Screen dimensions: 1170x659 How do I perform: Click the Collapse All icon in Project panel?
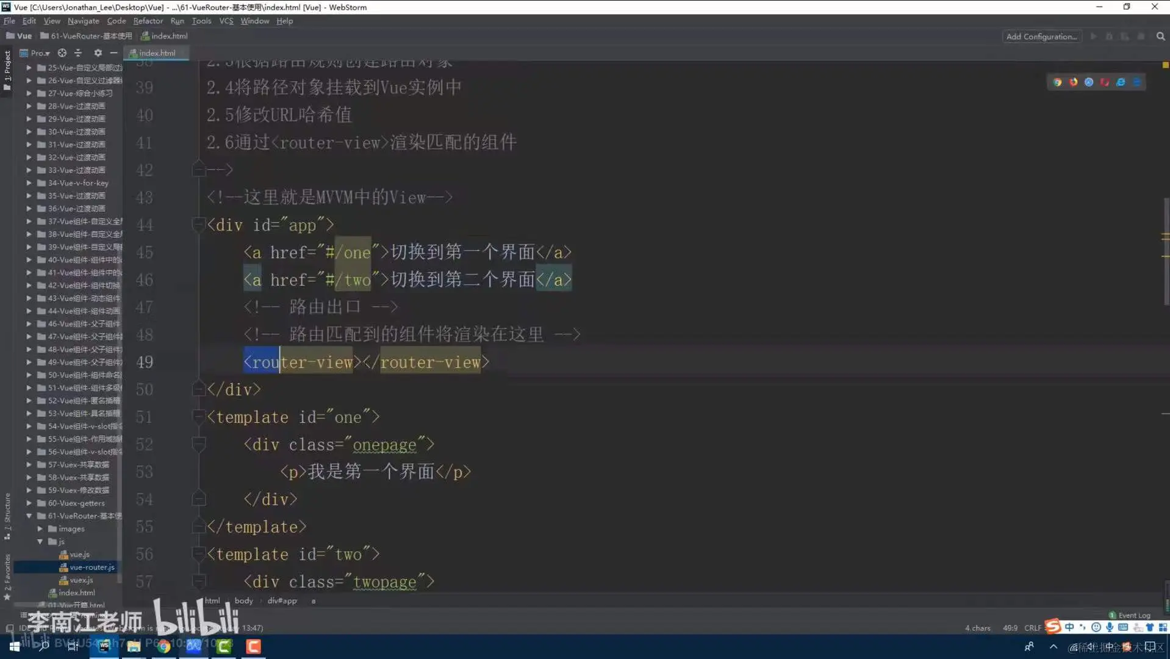click(x=78, y=53)
